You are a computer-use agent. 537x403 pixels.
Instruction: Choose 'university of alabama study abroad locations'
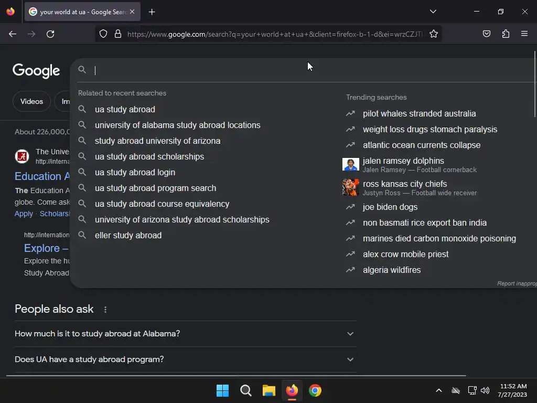point(177,125)
